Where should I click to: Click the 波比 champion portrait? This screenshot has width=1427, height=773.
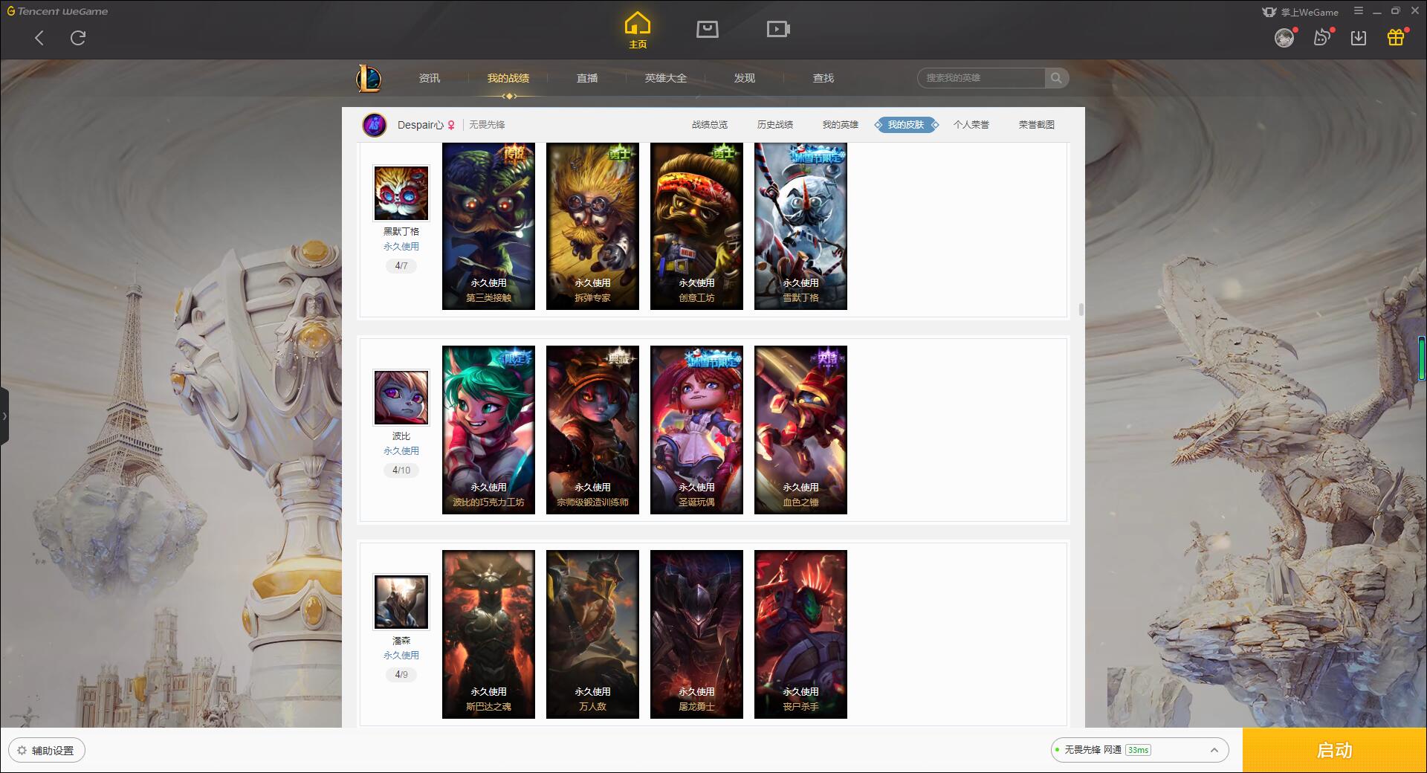pyautogui.click(x=401, y=398)
